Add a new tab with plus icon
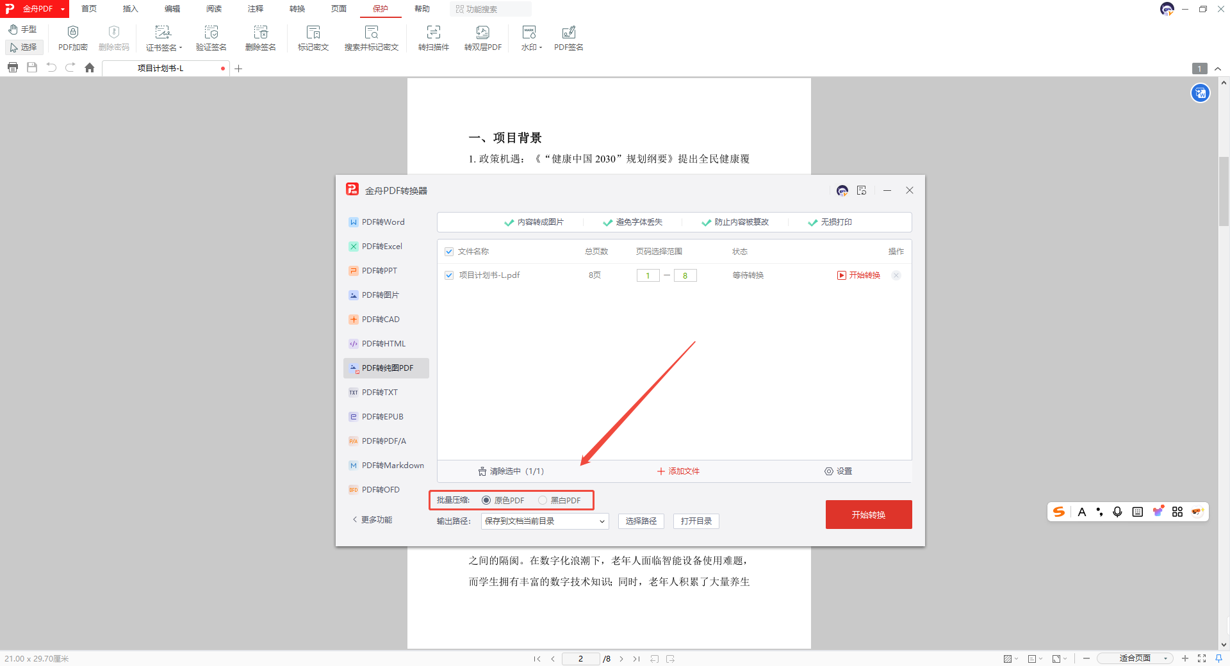The width and height of the screenshot is (1230, 666). tap(238, 69)
